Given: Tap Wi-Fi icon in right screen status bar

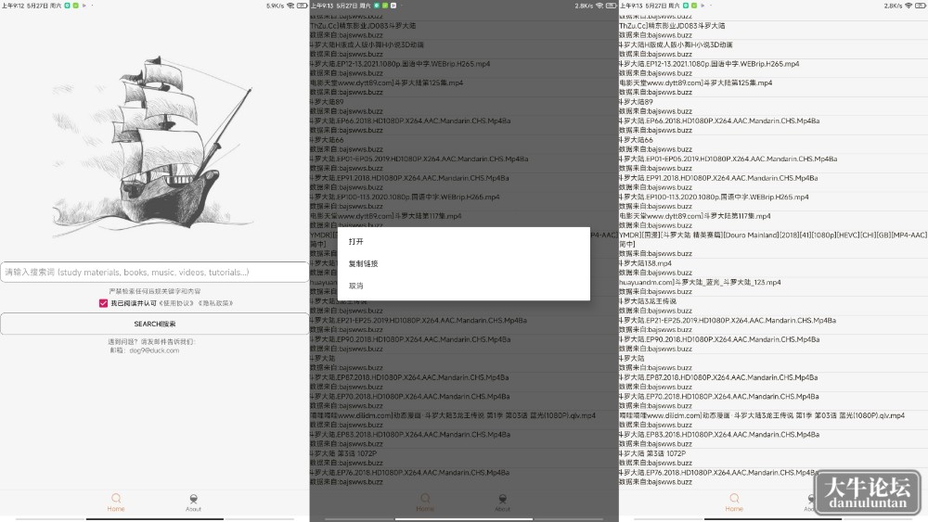Looking at the screenshot, I should (x=909, y=6).
